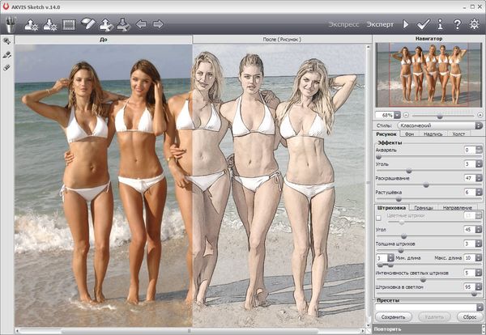486x335 pixels.
Task: Open the Стиль dropdown list
Action: click(478, 125)
